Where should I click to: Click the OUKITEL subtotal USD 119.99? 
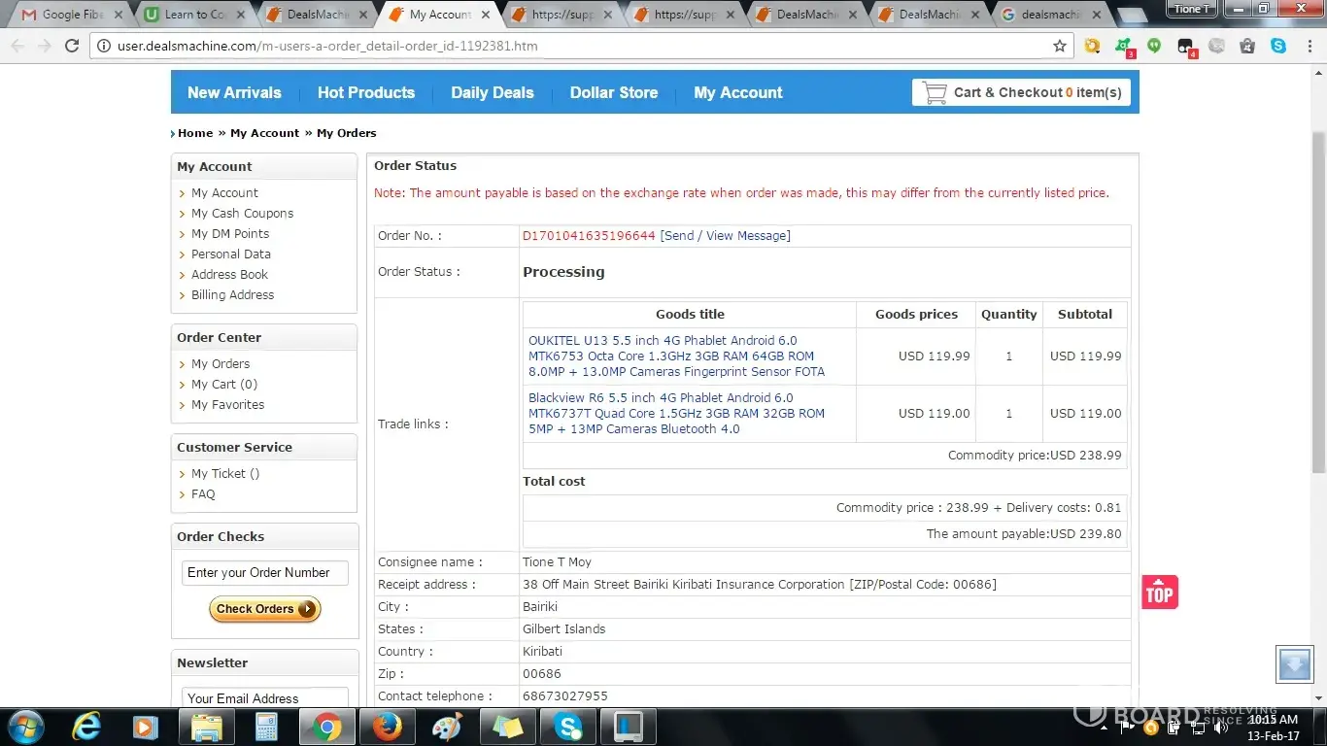(1086, 356)
